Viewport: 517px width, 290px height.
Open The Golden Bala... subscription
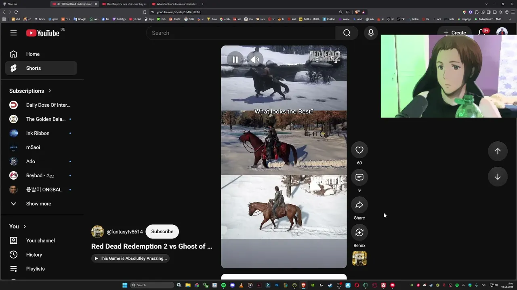click(41, 119)
